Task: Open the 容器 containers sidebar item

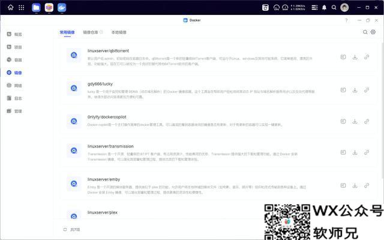Action: [x=14, y=60]
